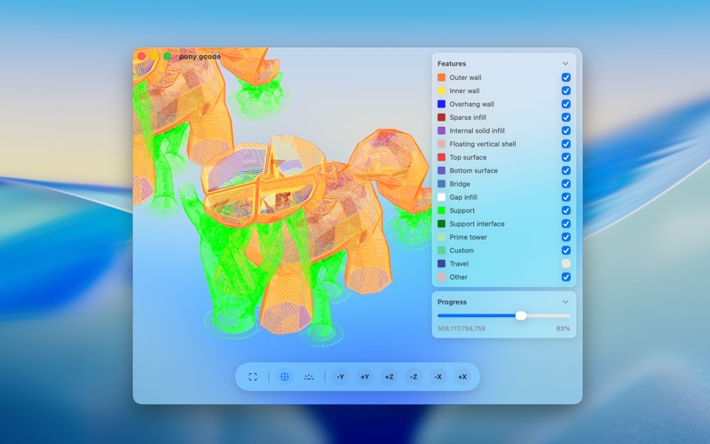This screenshot has width=710, height=444.
Task: Click the green zoom window button
Action: [167, 56]
